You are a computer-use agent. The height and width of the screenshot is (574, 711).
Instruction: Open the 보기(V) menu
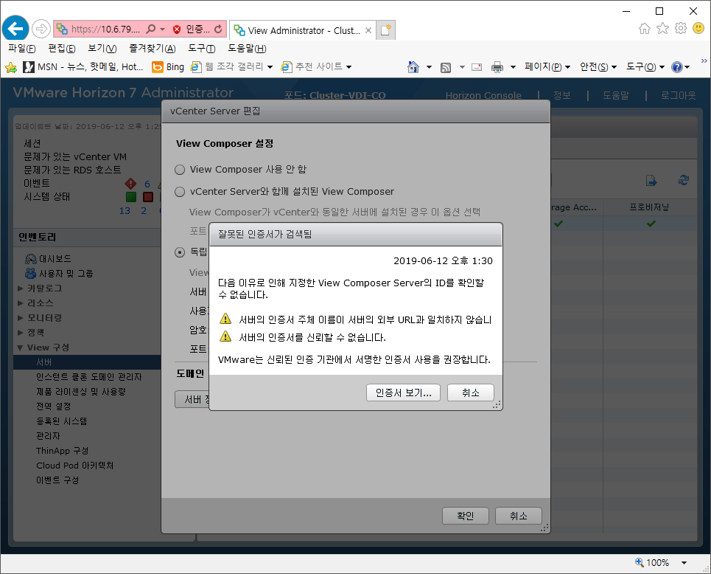pyautogui.click(x=102, y=48)
